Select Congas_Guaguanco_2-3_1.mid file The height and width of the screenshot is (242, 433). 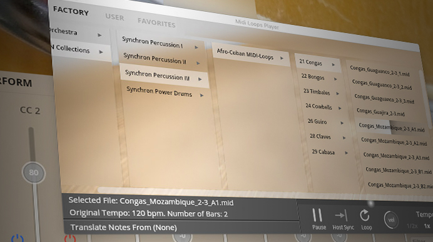point(380,70)
